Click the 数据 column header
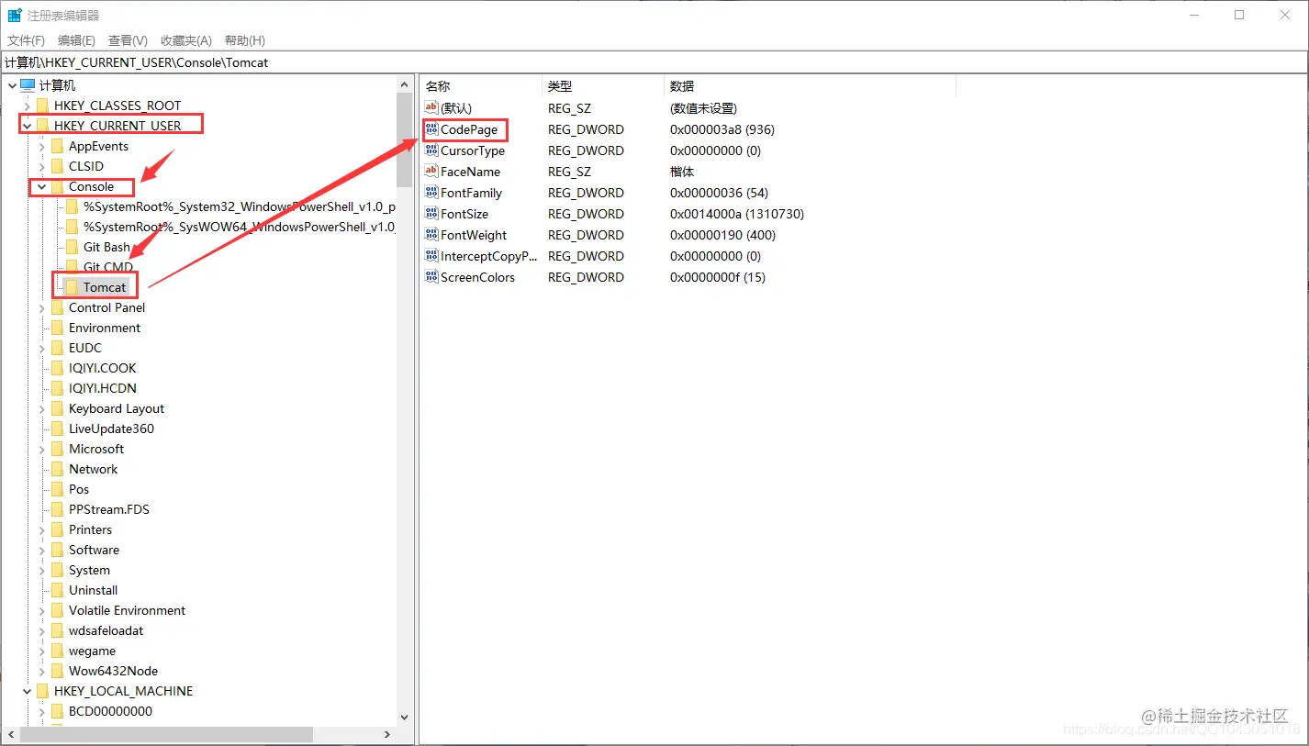The width and height of the screenshot is (1309, 746). pos(810,85)
